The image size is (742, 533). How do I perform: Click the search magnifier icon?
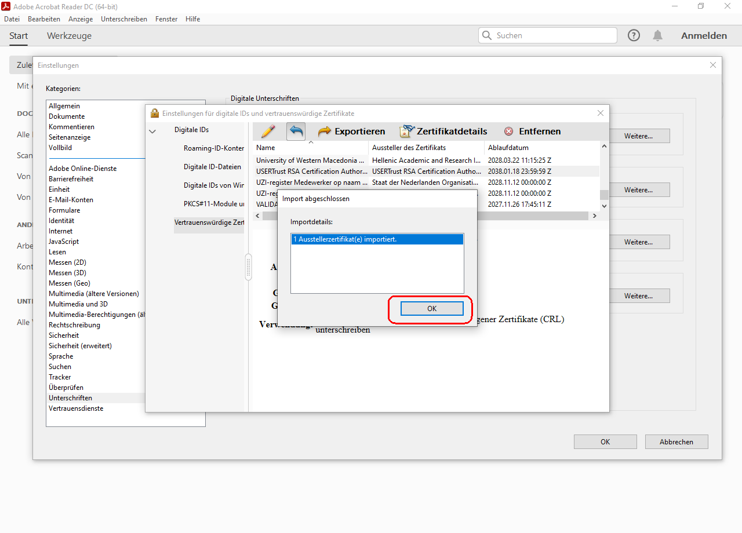pos(487,35)
